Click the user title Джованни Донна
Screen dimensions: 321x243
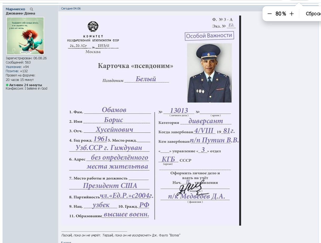coord(21,13)
